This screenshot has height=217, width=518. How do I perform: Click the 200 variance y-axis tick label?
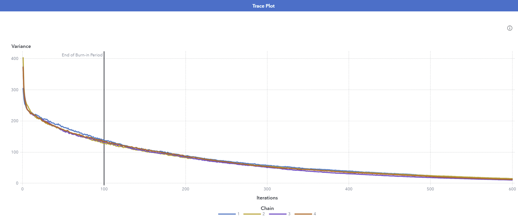[x=15, y=121]
